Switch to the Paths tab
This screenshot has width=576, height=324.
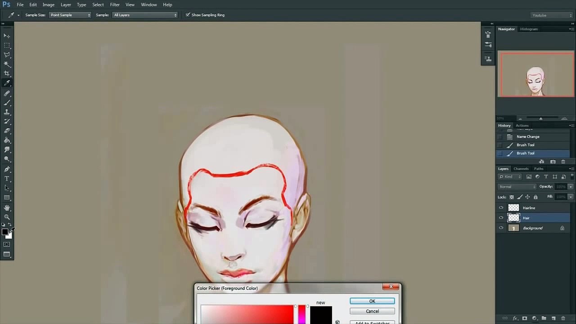[x=539, y=169]
